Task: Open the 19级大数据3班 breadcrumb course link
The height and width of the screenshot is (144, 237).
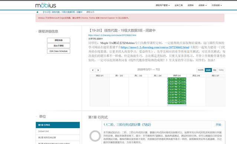Action: (x=63, y=12)
